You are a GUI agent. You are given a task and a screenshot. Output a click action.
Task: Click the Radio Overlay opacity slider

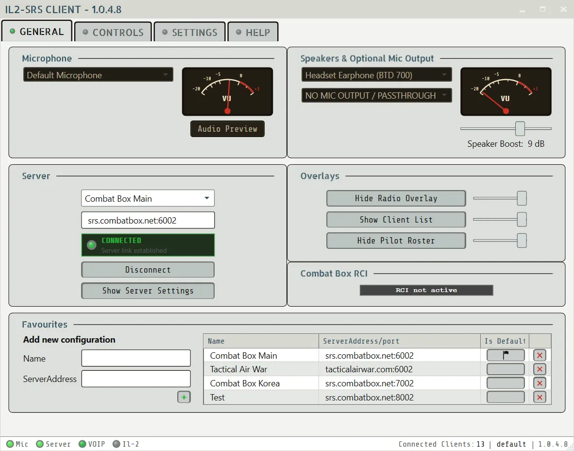click(500, 198)
